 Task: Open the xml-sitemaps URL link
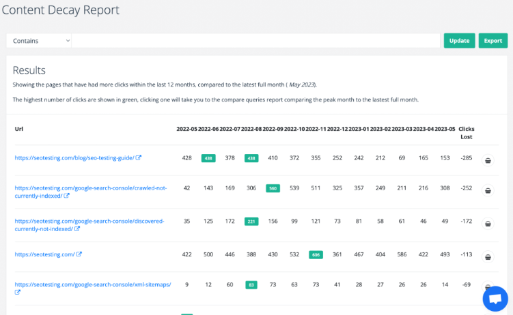pos(92,284)
